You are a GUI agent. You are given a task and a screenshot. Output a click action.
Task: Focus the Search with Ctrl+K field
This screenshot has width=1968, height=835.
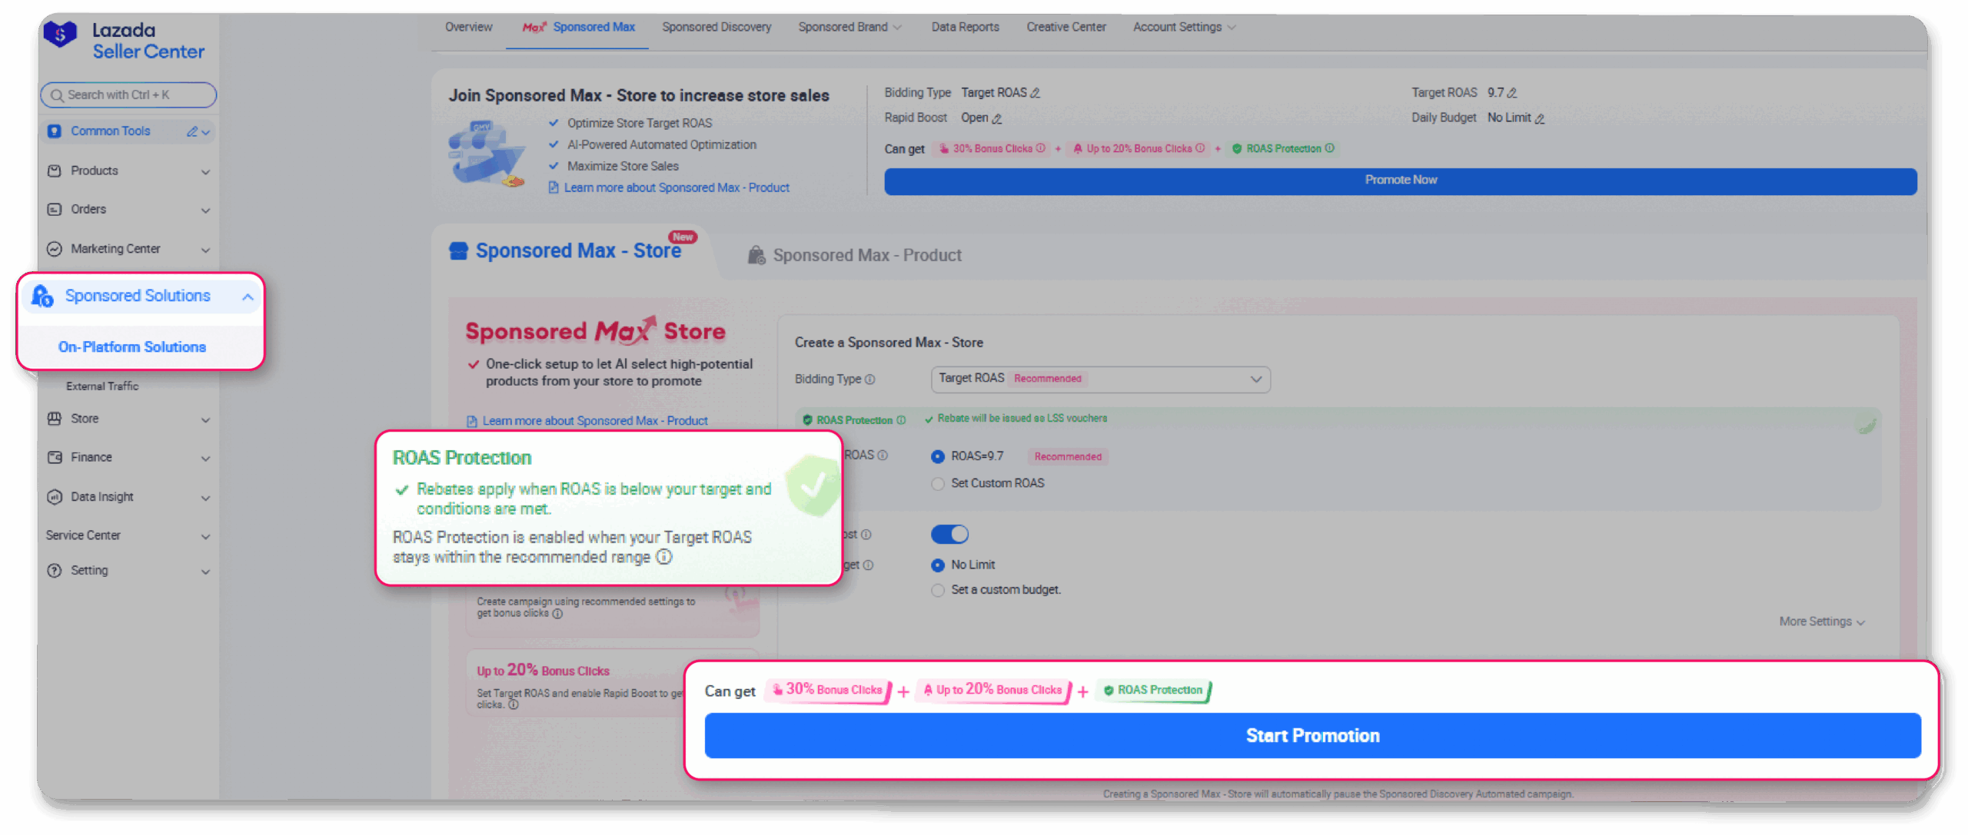pyautogui.click(x=128, y=95)
